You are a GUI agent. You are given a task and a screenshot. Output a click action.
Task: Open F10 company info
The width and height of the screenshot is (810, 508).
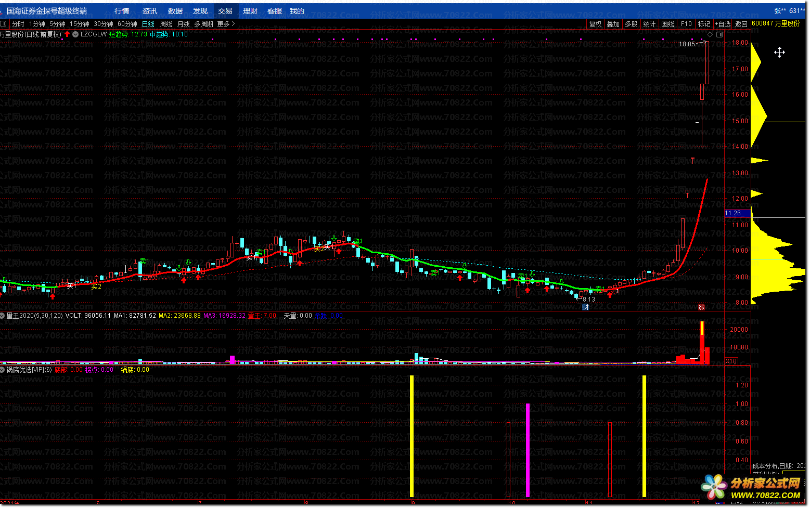click(686, 24)
